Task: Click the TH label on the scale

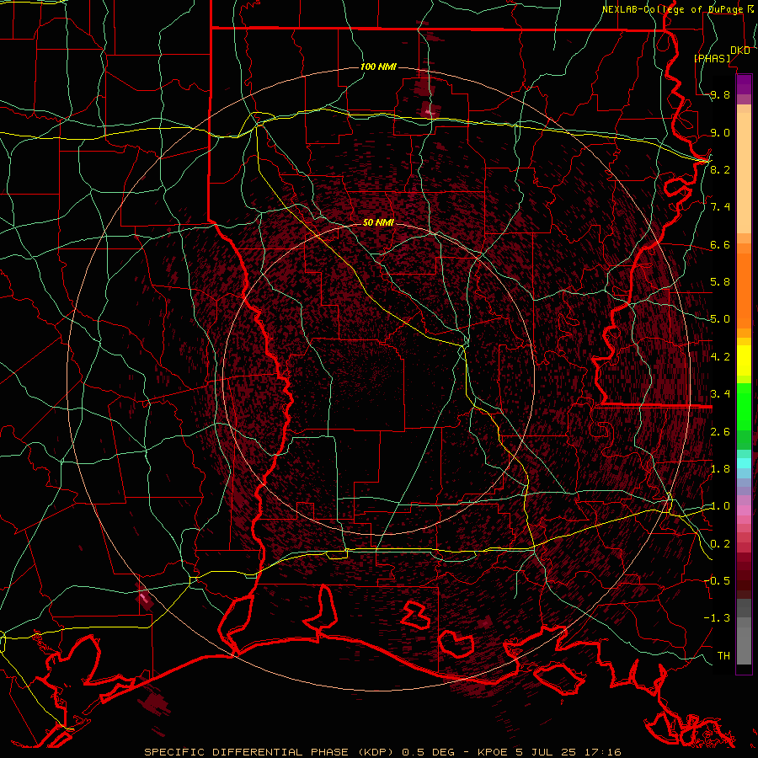Action: (x=723, y=655)
